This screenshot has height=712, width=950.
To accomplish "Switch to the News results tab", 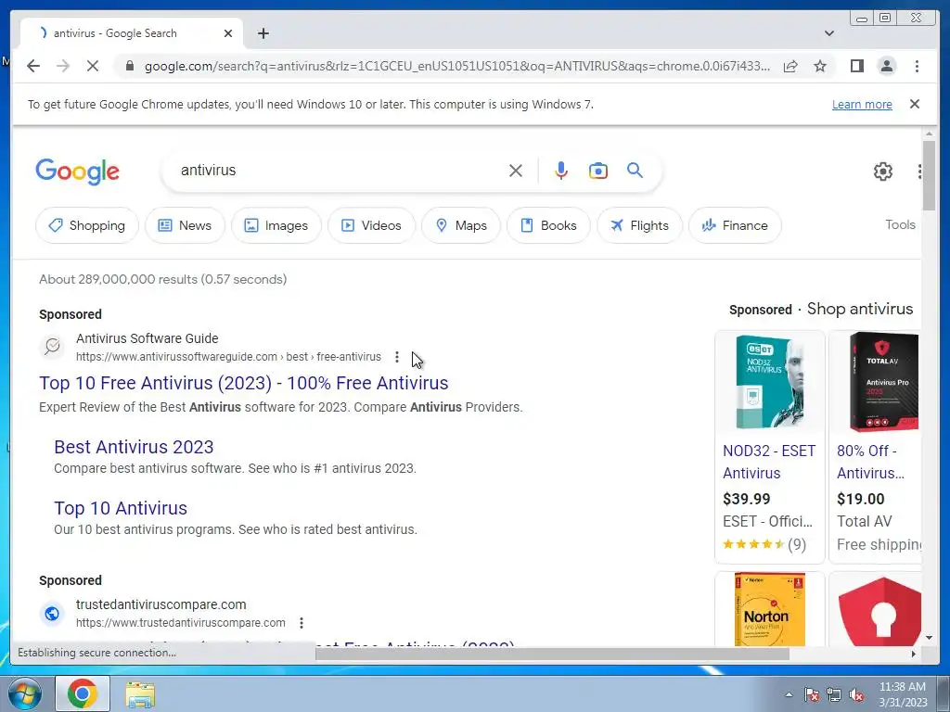I will [185, 225].
